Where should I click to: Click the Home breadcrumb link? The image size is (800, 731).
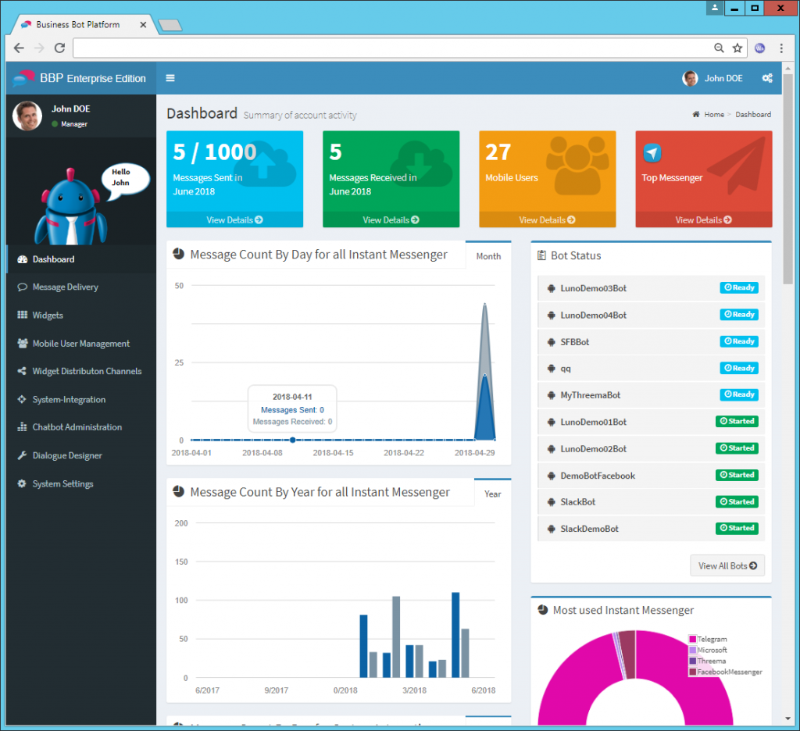tap(714, 114)
